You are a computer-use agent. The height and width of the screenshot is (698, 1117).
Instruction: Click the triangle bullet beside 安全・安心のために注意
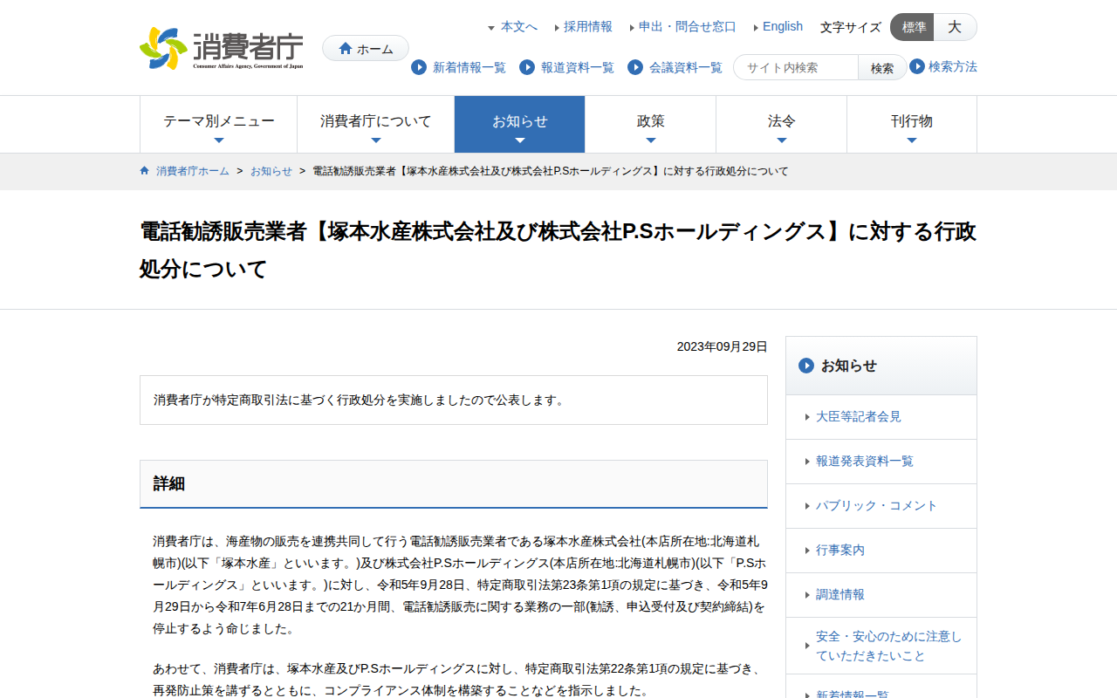808,647
